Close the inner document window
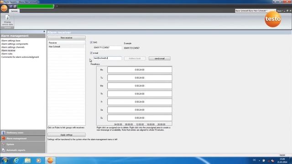Screen dimensions: 292x164 point(290,11)
